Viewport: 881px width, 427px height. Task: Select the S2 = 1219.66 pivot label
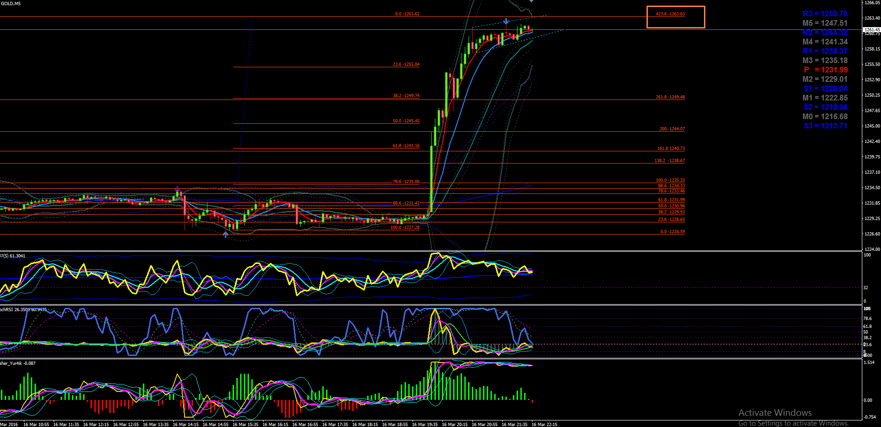click(825, 107)
